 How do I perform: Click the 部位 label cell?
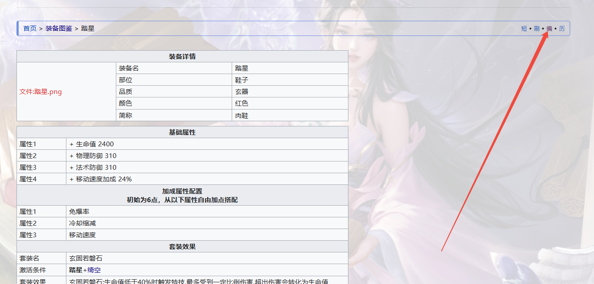(x=174, y=80)
